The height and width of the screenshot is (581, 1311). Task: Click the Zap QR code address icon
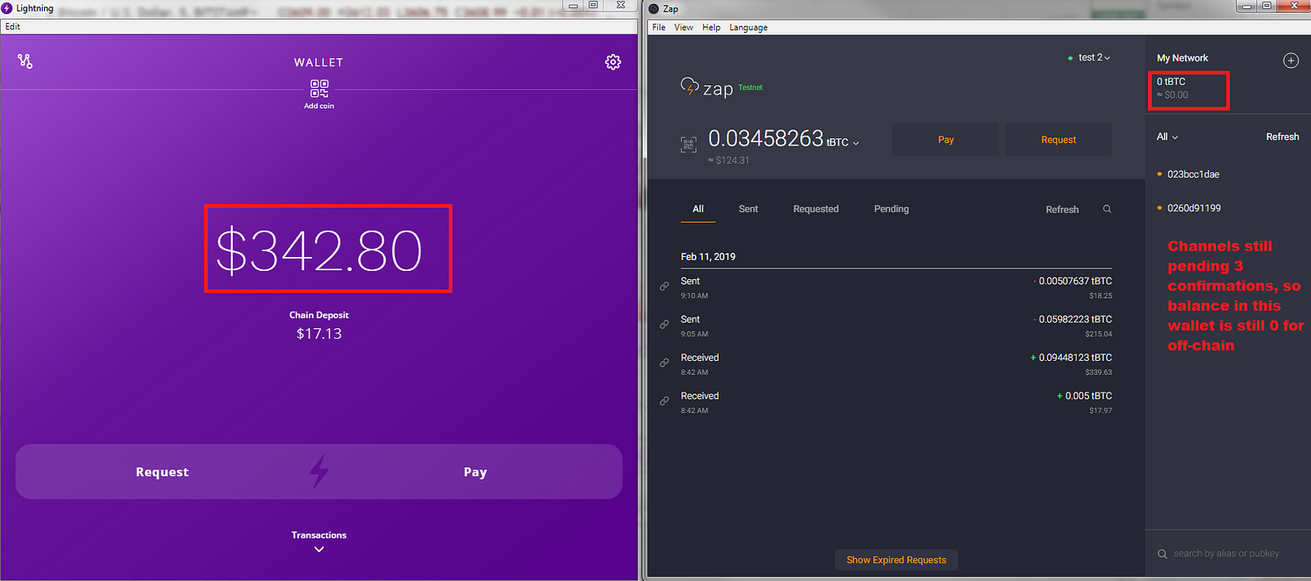coord(688,145)
